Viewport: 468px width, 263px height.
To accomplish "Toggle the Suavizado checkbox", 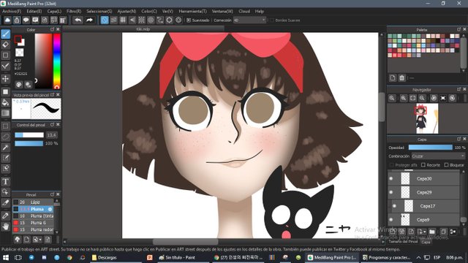I will click(189, 20).
